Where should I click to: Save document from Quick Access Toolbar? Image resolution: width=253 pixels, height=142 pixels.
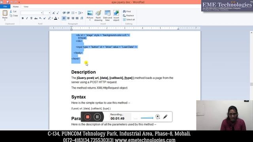(x=8, y=2)
